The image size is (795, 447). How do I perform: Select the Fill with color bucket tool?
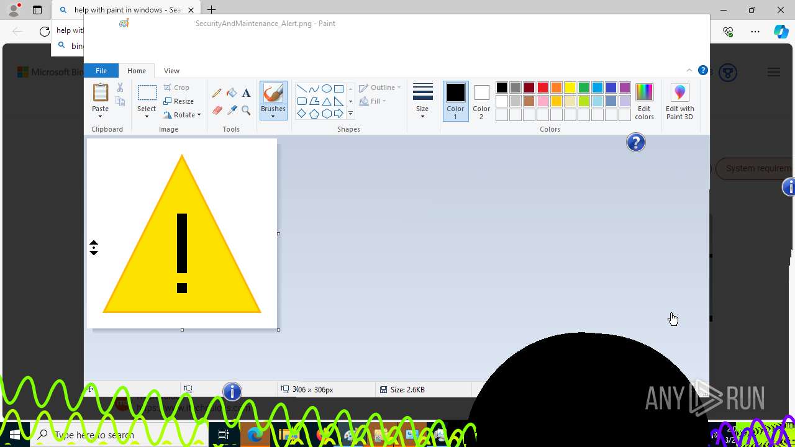tap(232, 93)
